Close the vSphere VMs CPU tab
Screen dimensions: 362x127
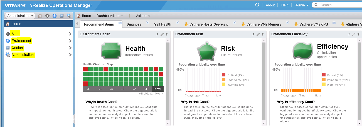[x=334, y=23]
